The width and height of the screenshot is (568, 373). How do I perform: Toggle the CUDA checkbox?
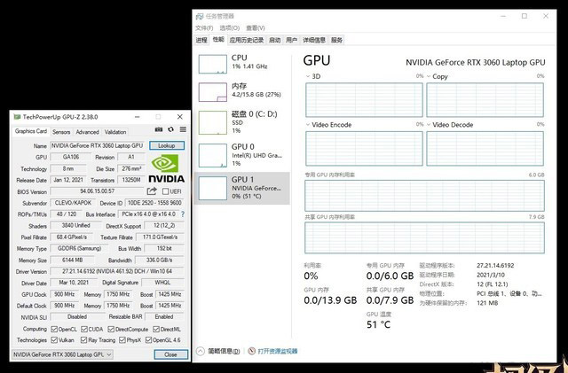pos(84,330)
